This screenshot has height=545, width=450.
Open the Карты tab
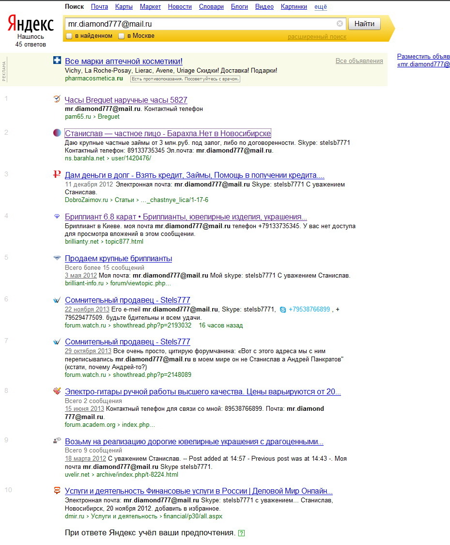click(x=124, y=7)
